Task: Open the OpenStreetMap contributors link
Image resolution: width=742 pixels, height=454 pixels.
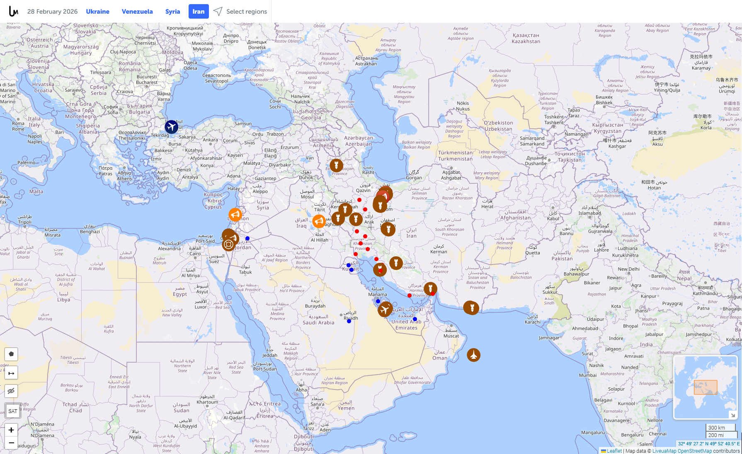Action: (694, 451)
